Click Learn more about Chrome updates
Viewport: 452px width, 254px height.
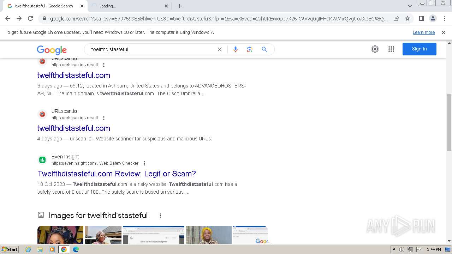tap(424, 32)
